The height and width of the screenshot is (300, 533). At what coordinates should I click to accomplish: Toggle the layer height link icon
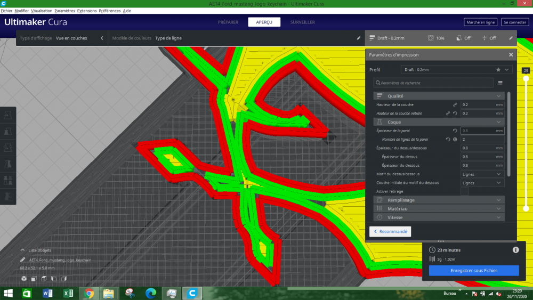455,104
